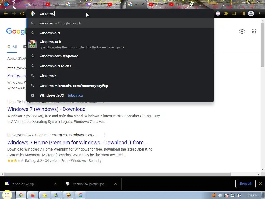Screen dimensions: 265x199
Task: Open Google Settings gear icon
Action: click(242, 31)
